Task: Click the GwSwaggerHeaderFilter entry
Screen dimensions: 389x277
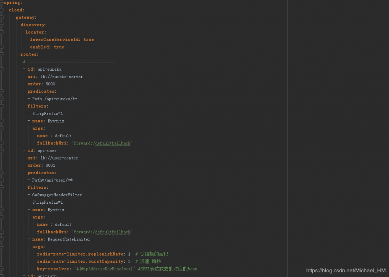Action: click(57, 195)
